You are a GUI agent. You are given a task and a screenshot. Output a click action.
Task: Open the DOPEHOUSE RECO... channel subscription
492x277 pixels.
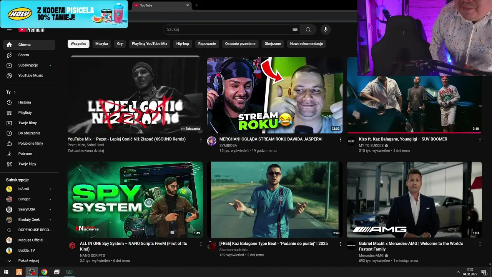29,230
